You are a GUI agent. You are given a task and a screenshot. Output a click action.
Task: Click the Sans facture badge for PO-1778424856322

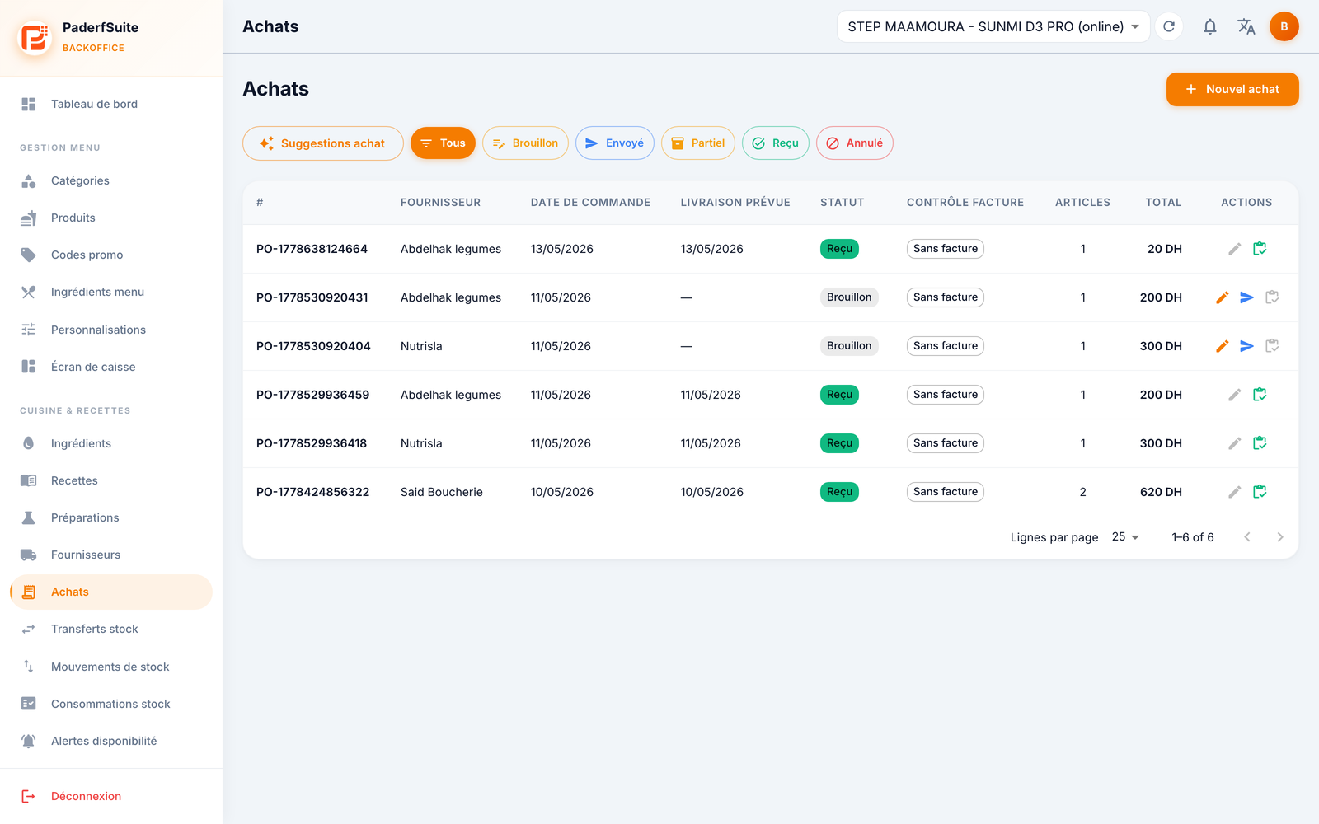click(946, 492)
